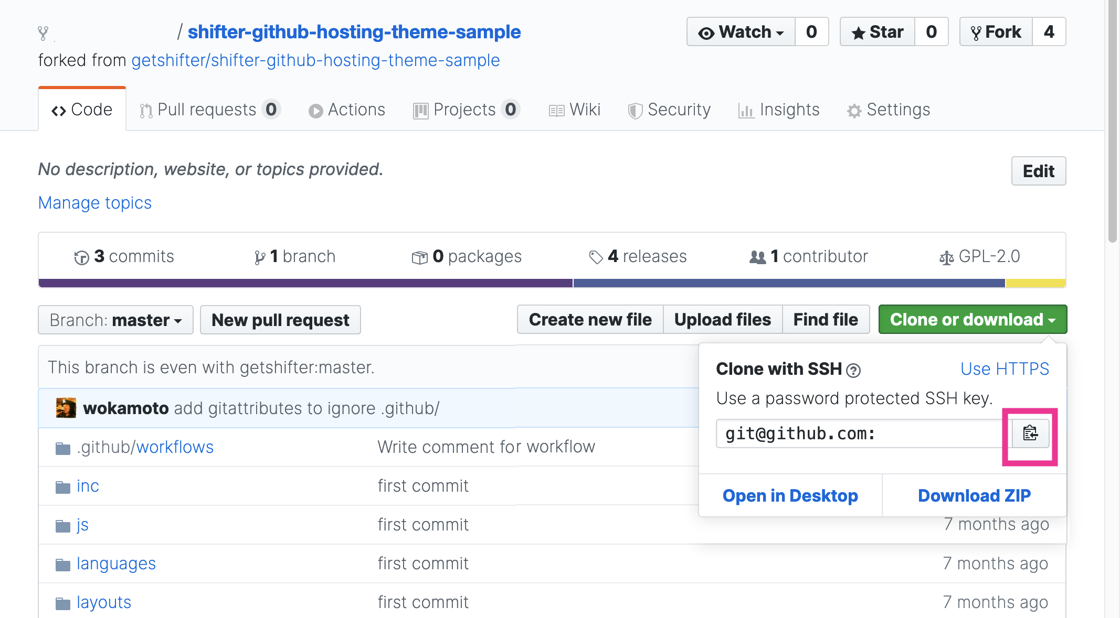Open the shifter-github-hosting-theme-sample repository title link
The height and width of the screenshot is (618, 1120).
pos(354,32)
